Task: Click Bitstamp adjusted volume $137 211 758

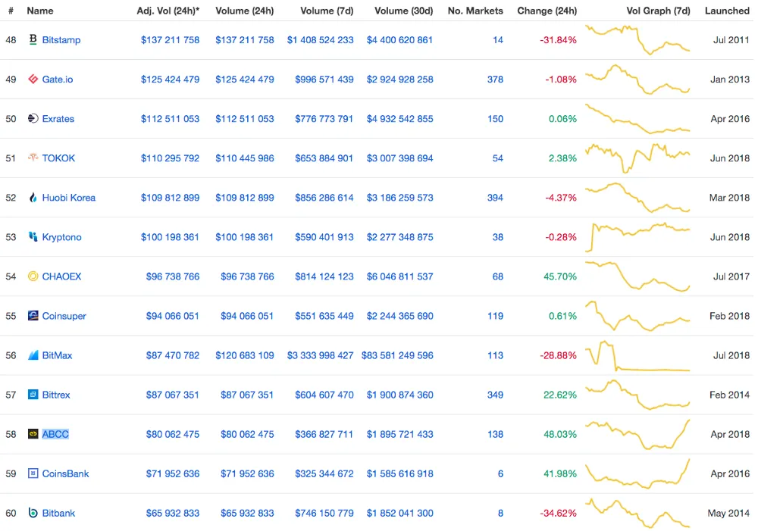Action: [170, 39]
